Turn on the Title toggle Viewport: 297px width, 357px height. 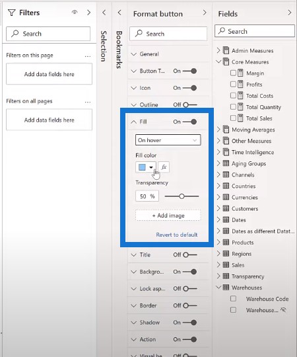click(x=189, y=255)
